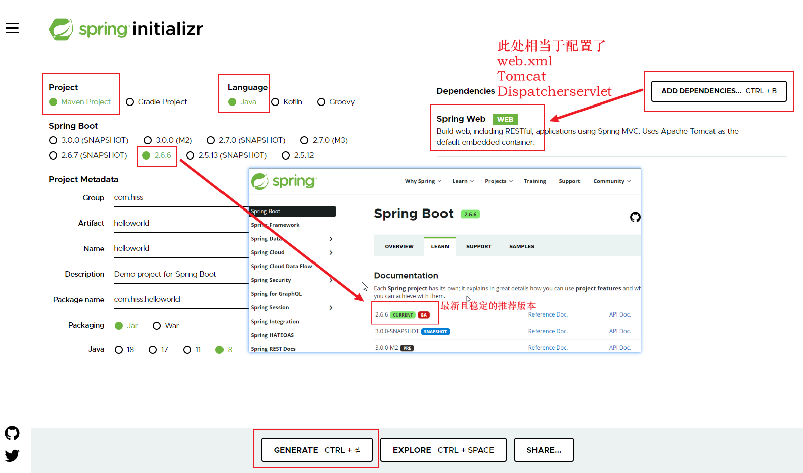The height and width of the screenshot is (473, 803).
Task: Select Spring Boot 3.0.0 (M2)
Action: pyautogui.click(x=168, y=140)
